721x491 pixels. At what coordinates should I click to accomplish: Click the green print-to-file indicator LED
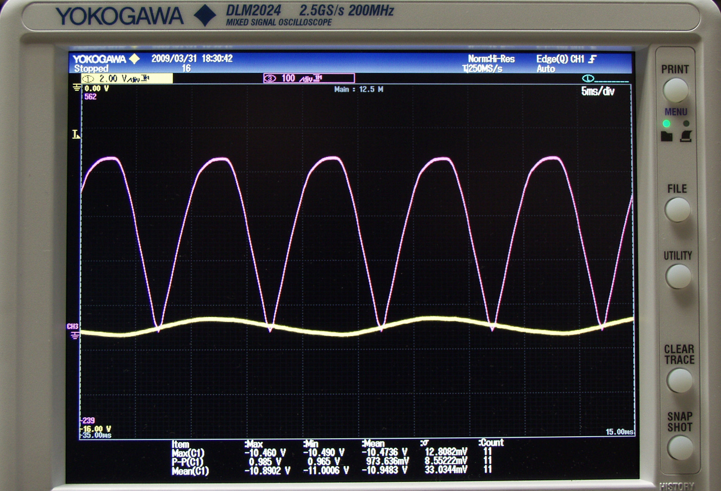coord(666,123)
